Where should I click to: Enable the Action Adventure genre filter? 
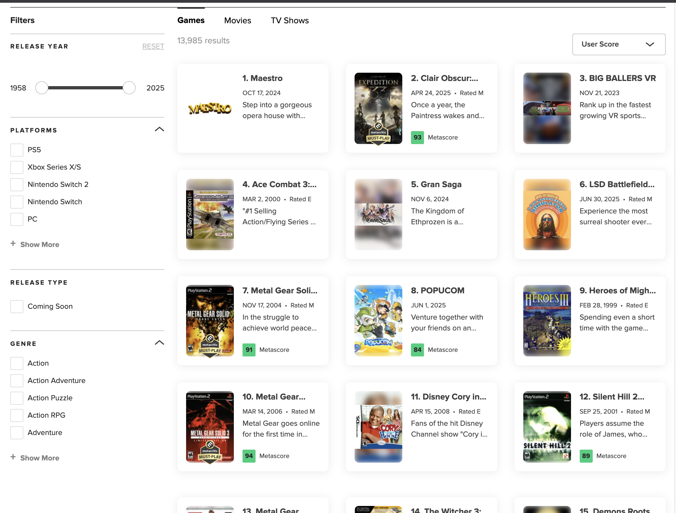pyautogui.click(x=17, y=381)
